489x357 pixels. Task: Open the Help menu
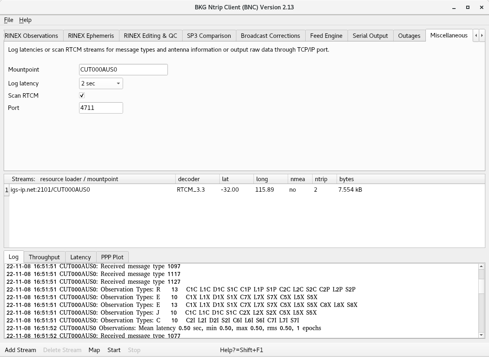(x=25, y=20)
